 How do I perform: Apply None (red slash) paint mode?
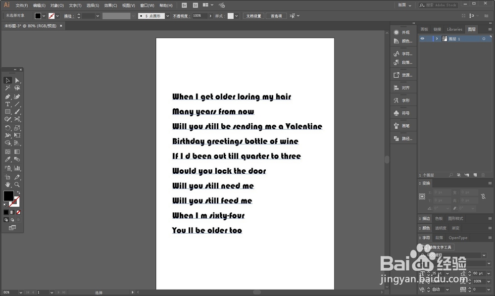(x=18, y=212)
